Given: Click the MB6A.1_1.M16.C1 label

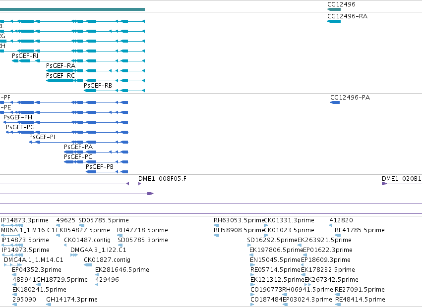Looking at the screenshot, I should (28, 230).
